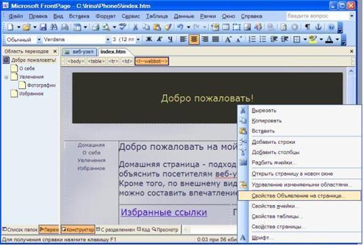
Task: Click the Preview in Browser icon
Action: (x=107, y=27)
